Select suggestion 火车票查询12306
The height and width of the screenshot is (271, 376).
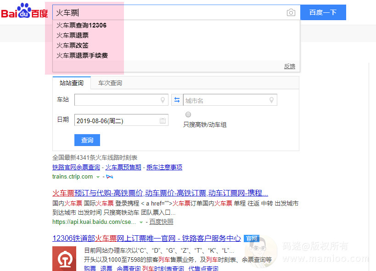(81, 25)
